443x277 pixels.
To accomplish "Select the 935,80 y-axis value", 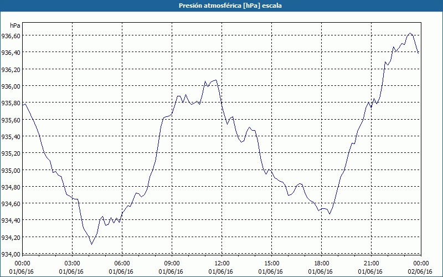I will click(x=11, y=103).
